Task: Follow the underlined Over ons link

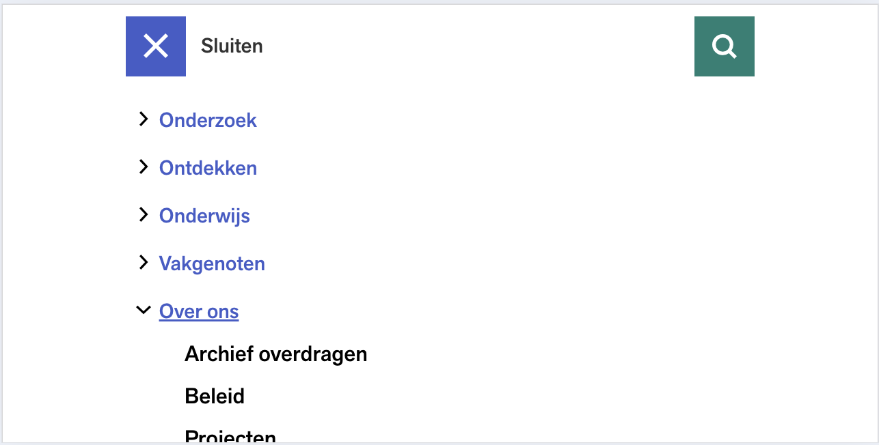Action: 199,312
